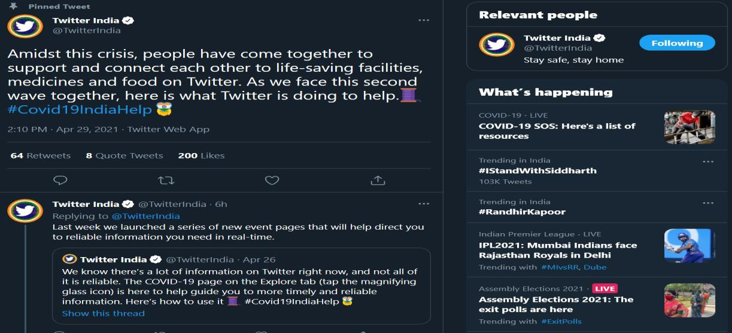View the 200 Likes list

coord(201,155)
